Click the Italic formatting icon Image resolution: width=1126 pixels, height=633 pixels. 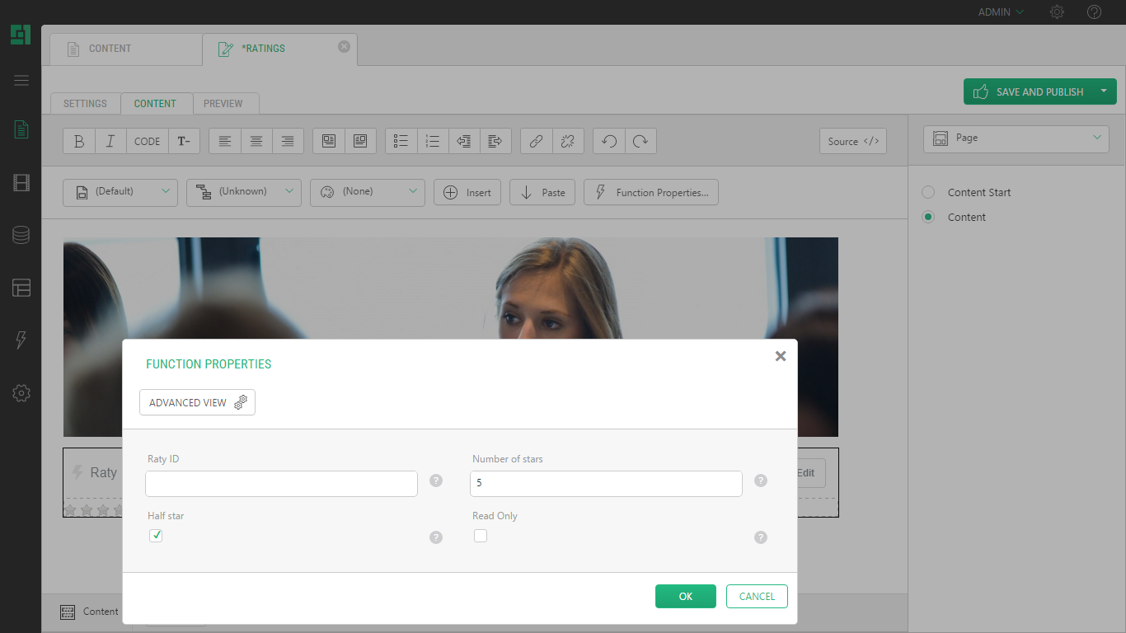[110, 141]
